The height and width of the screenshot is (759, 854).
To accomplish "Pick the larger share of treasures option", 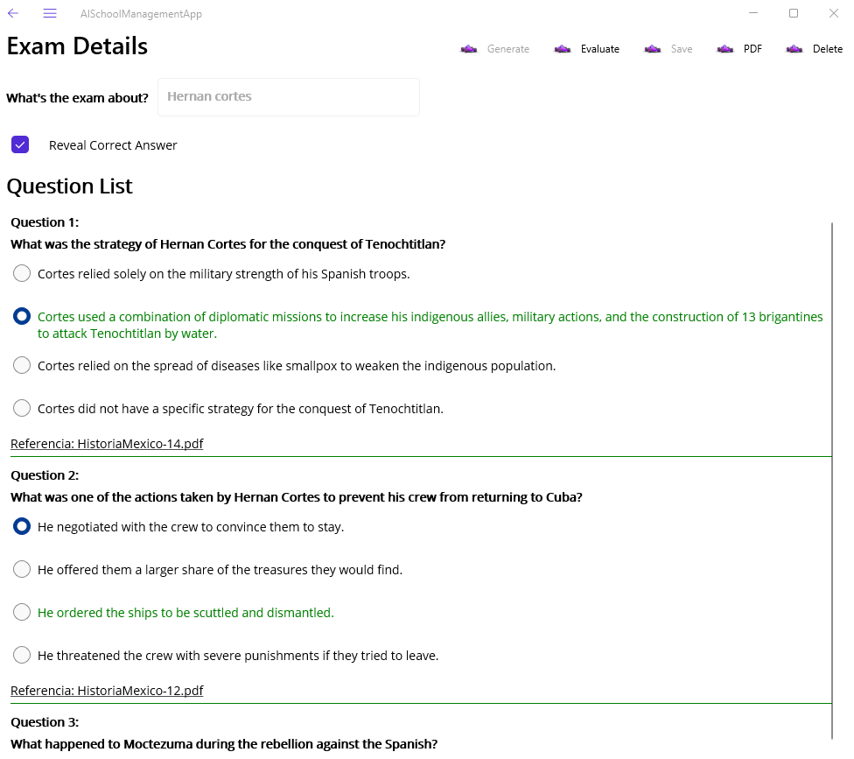I will pyautogui.click(x=23, y=570).
